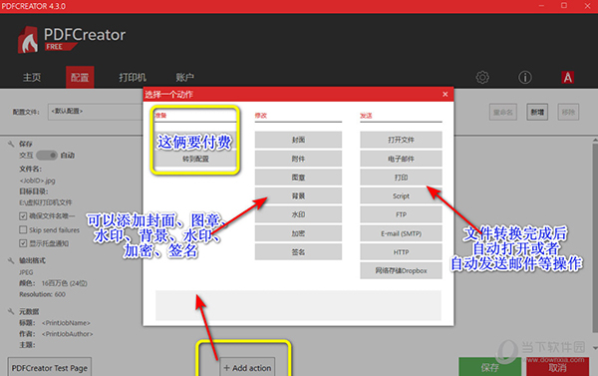Click the + Add action button

pyautogui.click(x=247, y=368)
